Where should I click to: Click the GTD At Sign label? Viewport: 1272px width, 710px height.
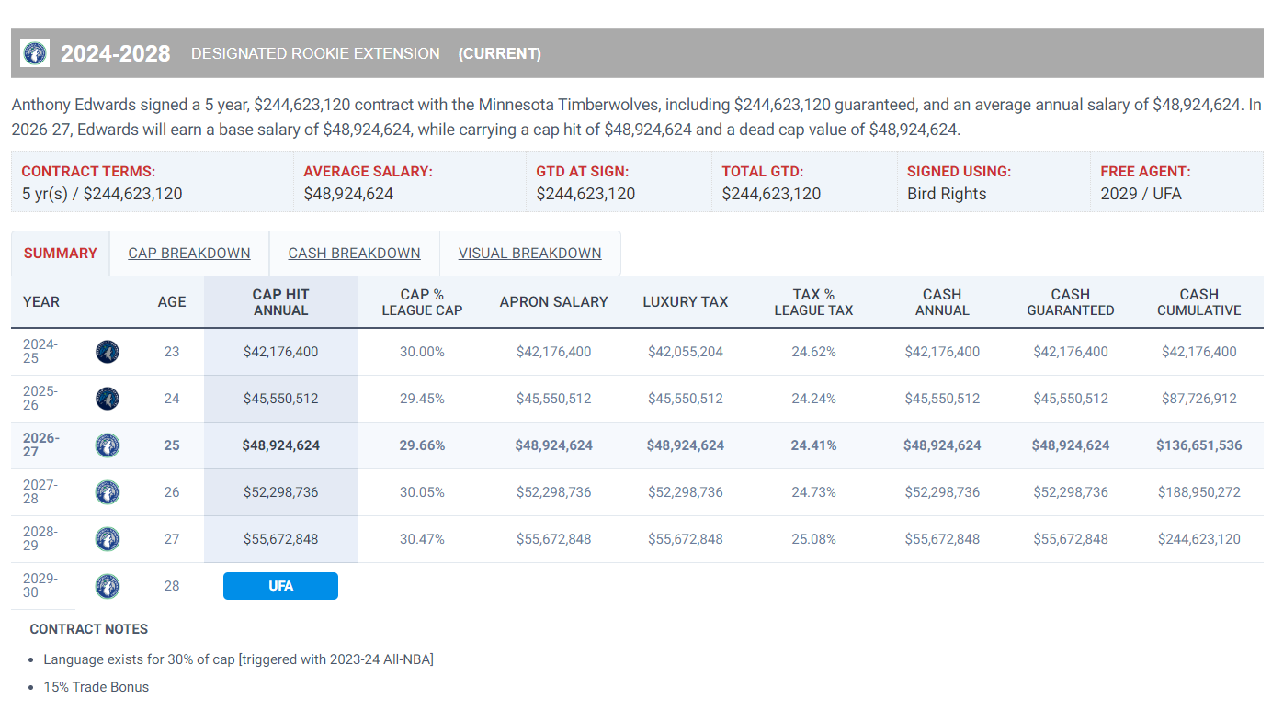(583, 171)
